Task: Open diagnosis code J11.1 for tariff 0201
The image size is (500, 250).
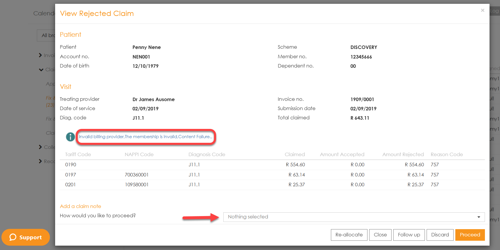Action: pyautogui.click(x=194, y=185)
